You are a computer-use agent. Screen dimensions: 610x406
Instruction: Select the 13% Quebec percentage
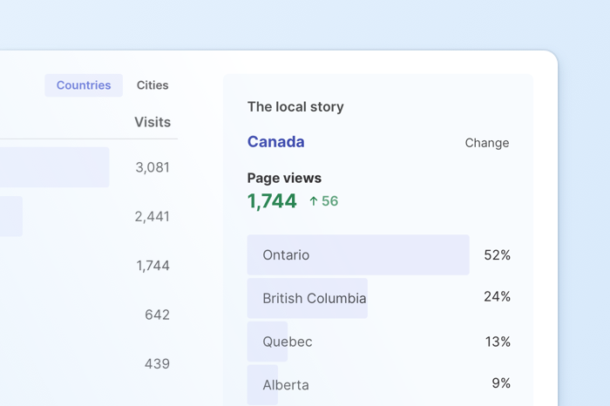coord(498,342)
